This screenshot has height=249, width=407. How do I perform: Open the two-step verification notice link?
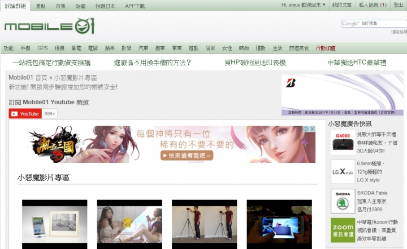pos(63,87)
